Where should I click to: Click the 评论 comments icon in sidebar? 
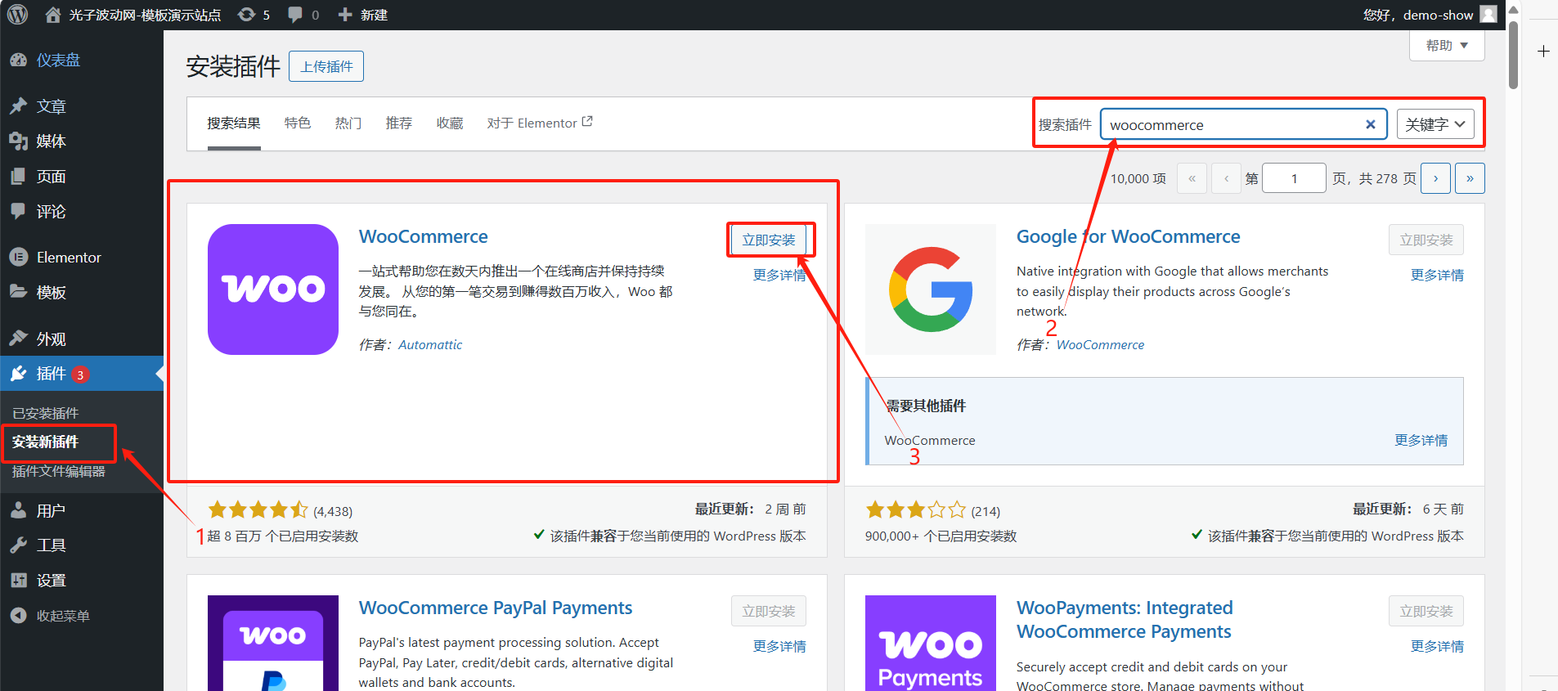click(x=19, y=211)
